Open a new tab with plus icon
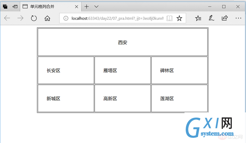Viewport: 246px width, 143px height. [86, 6]
